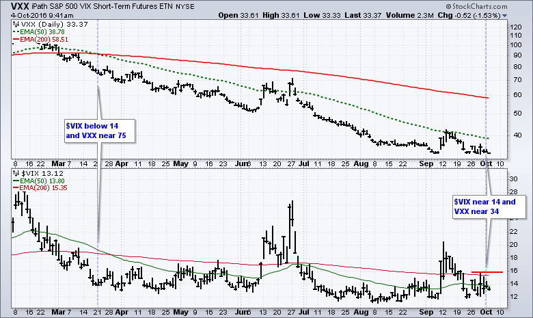Click the 30 label on $VIX axis
Screen dimensions: 533x318
tap(514, 179)
